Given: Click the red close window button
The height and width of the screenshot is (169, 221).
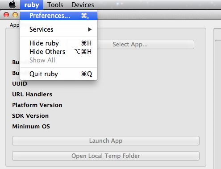Looking at the screenshot, I should pyautogui.click(x=6, y=15).
